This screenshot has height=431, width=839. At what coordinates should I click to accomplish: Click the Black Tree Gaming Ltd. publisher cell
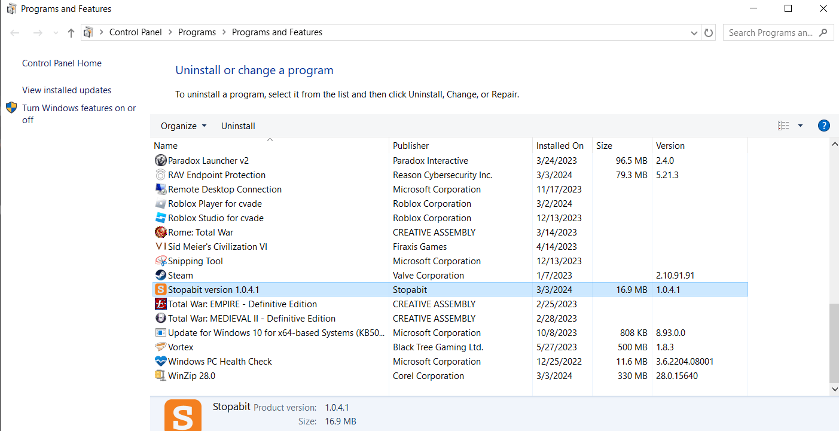pos(438,347)
